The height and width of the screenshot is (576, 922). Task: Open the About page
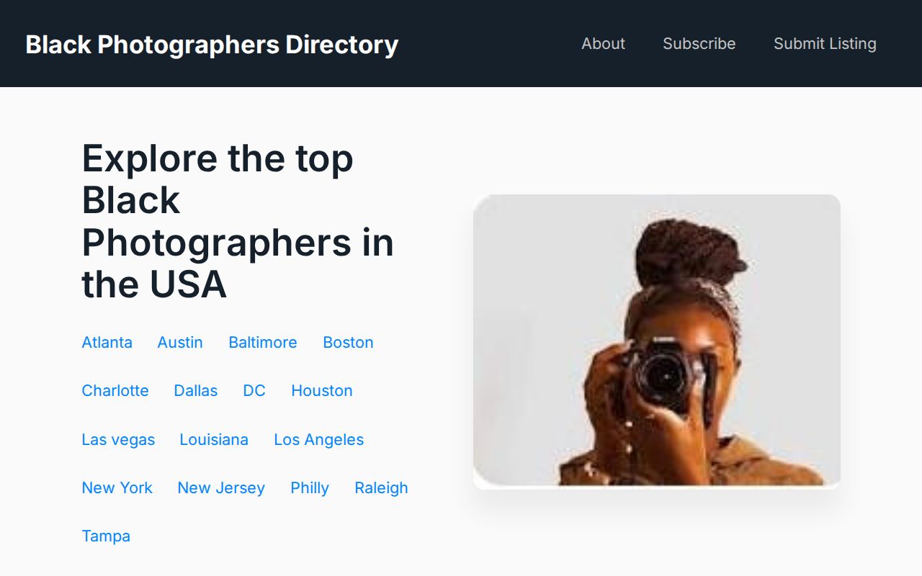coord(603,43)
